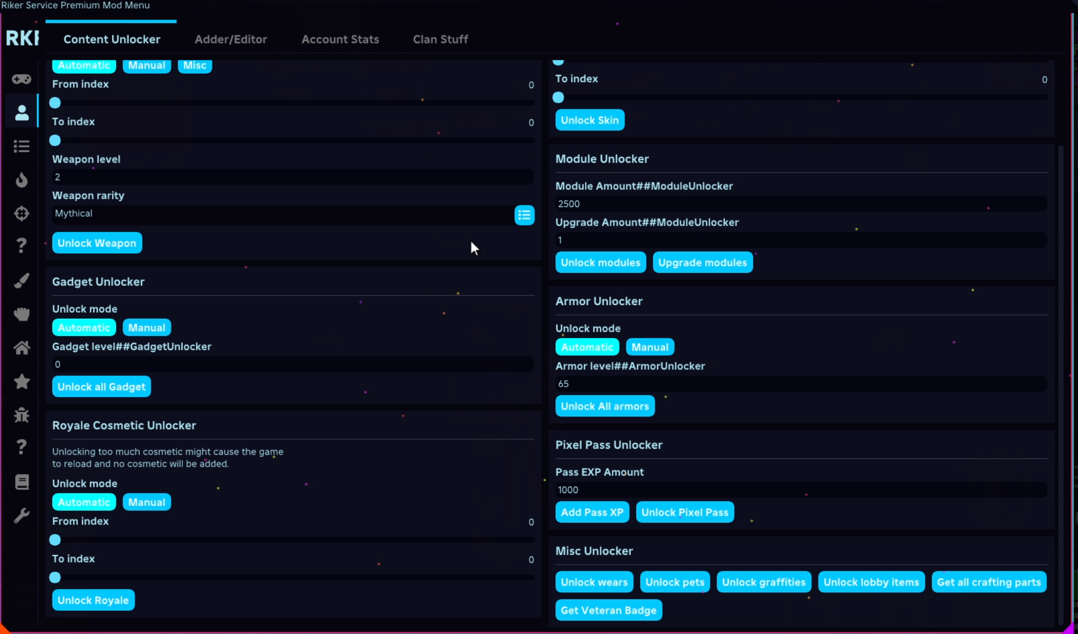This screenshot has width=1078, height=634.
Task: Select the list icon in sidebar
Action: tap(21, 146)
